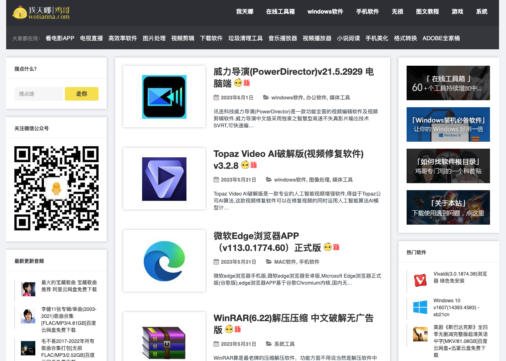The width and height of the screenshot is (506, 361).
Task: Click the Vivaldi browser icon
Action: pos(420,281)
